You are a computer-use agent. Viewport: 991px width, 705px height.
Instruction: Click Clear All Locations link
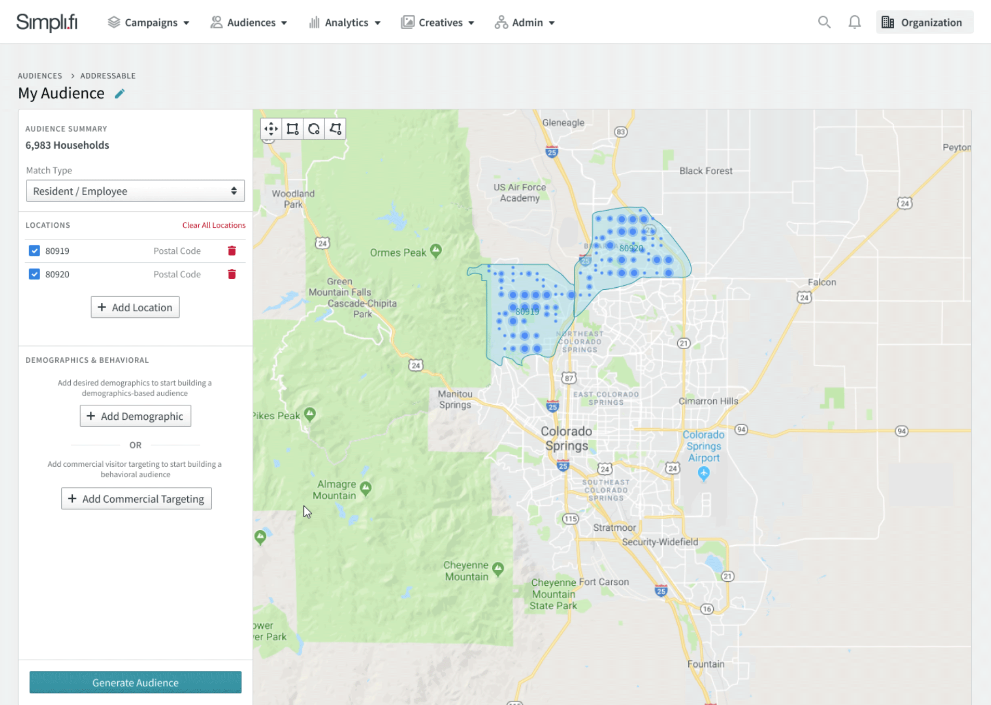(214, 225)
